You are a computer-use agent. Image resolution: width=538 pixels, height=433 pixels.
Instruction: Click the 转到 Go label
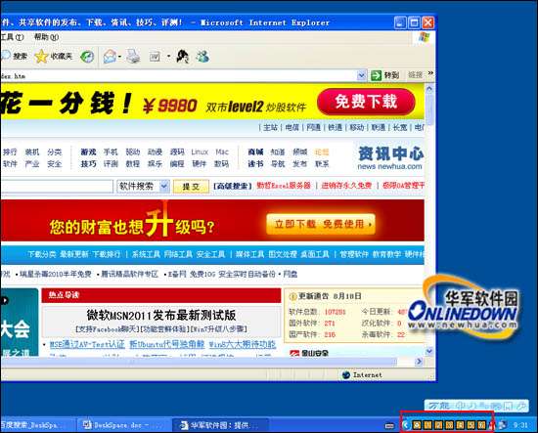pyautogui.click(x=391, y=75)
